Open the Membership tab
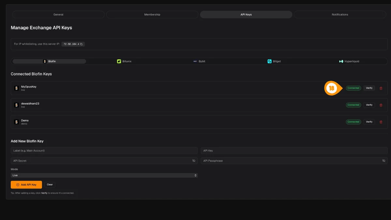391x220 pixels. click(152, 15)
